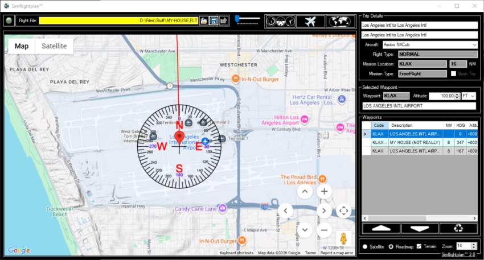Click the HDG column header

[460, 125]
